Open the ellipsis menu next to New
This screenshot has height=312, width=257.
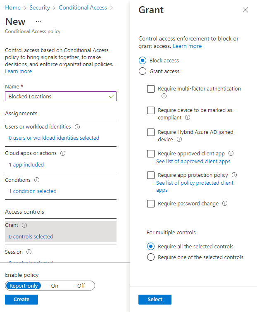click(x=38, y=21)
